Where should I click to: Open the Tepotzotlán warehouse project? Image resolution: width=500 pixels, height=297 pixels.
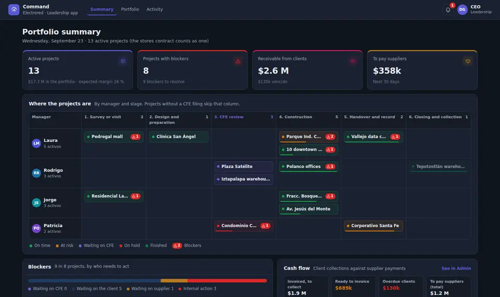pyautogui.click(x=439, y=167)
